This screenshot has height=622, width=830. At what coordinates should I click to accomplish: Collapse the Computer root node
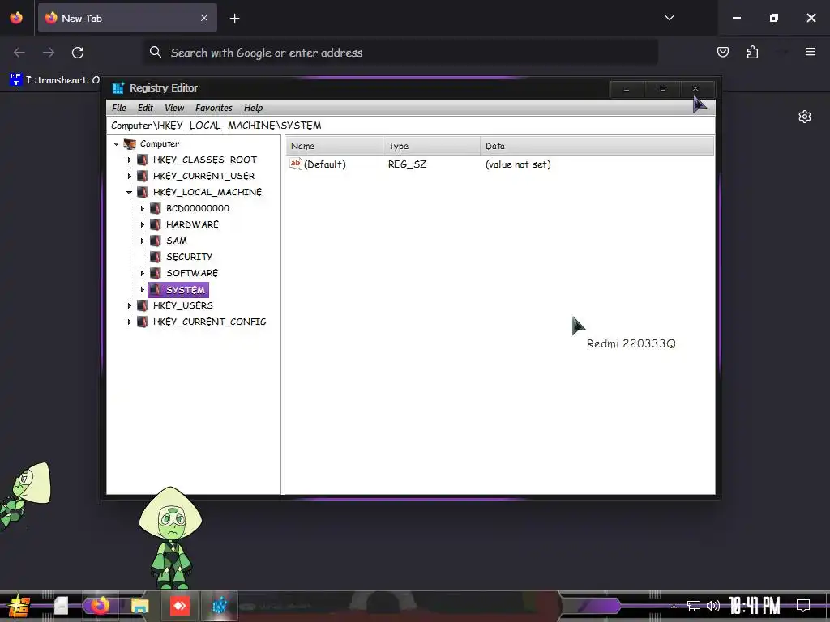click(117, 144)
